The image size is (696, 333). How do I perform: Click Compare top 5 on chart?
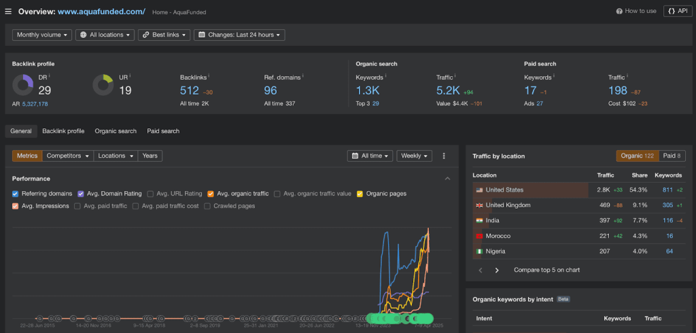(x=547, y=270)
